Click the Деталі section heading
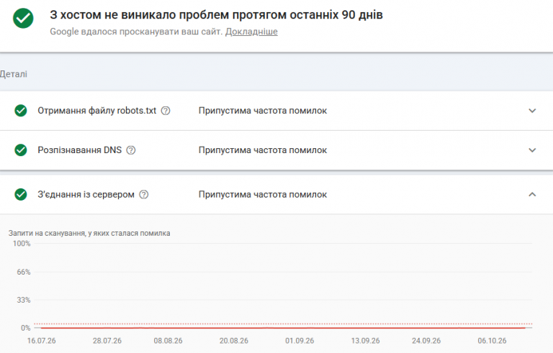 [x=14, y=74]
